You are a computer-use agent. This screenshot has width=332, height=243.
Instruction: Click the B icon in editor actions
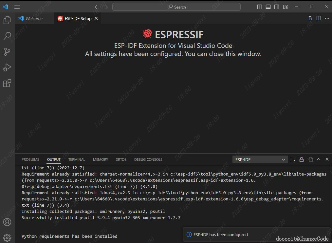(310, 18)
